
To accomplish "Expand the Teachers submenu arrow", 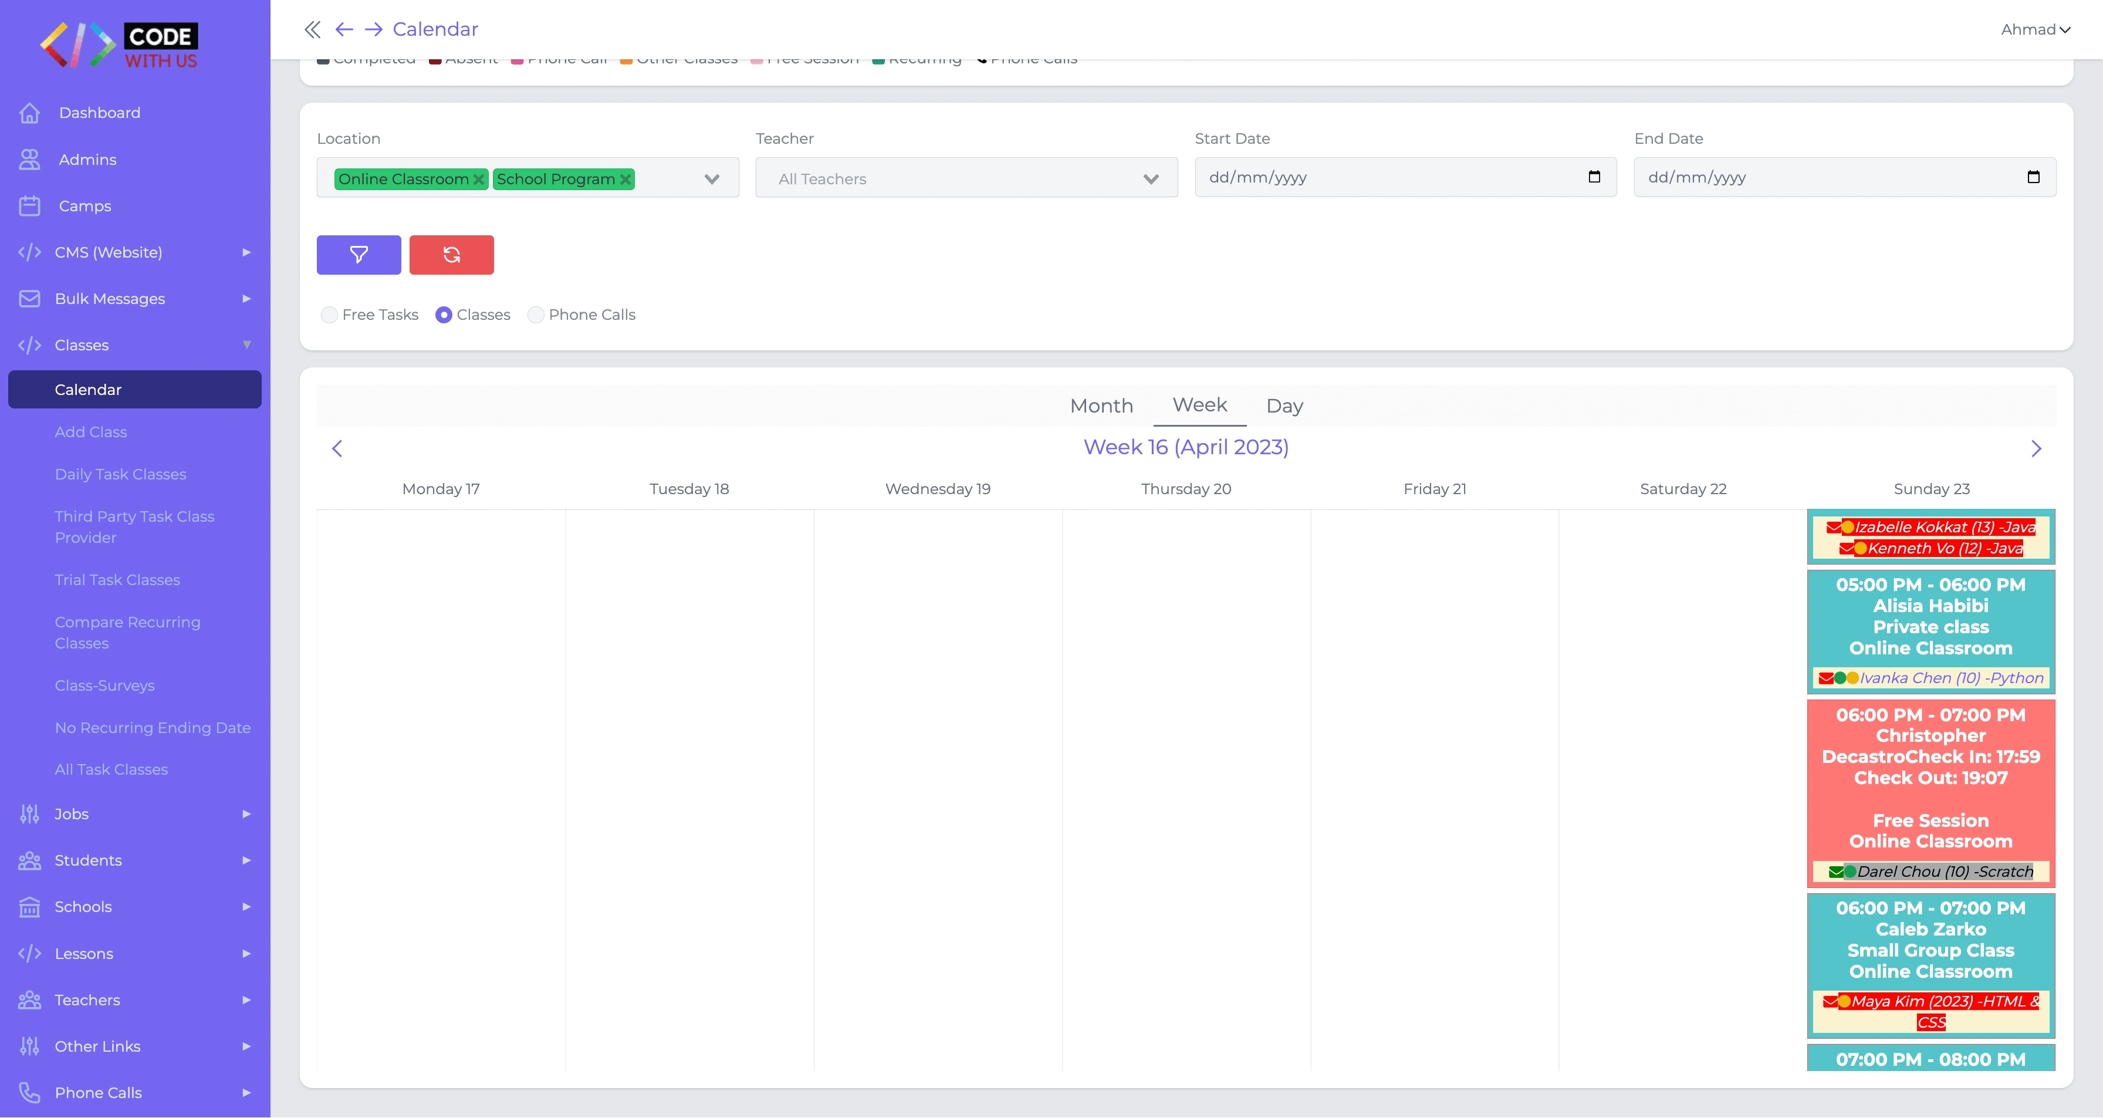I will coord(246,1001).
